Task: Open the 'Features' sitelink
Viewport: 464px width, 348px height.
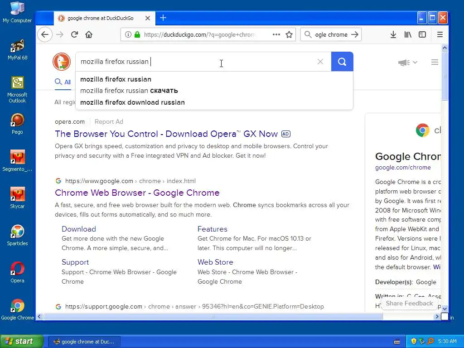Action: 213,229
